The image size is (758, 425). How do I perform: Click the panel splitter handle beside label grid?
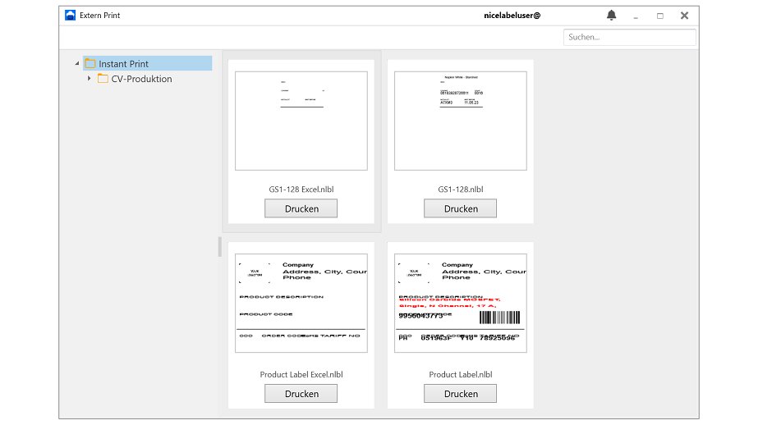pos(219,246)
